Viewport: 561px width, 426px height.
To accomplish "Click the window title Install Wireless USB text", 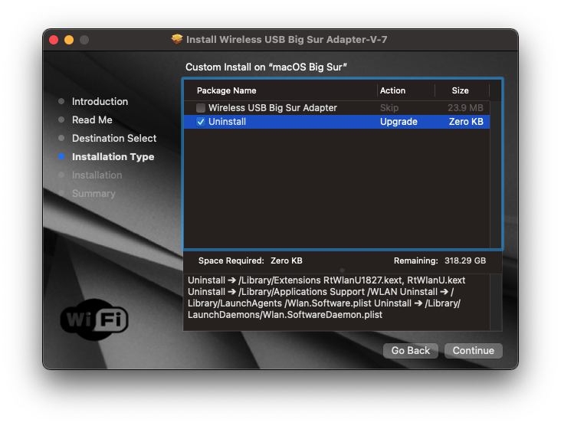I will (287, 39).
